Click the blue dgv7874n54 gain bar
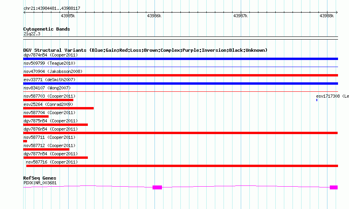Viewport: 349px width, 209px height. coord(180,59)
